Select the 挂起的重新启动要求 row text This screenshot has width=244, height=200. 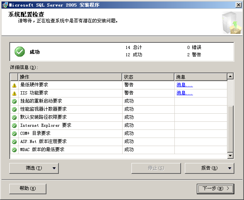coord(41,101)
